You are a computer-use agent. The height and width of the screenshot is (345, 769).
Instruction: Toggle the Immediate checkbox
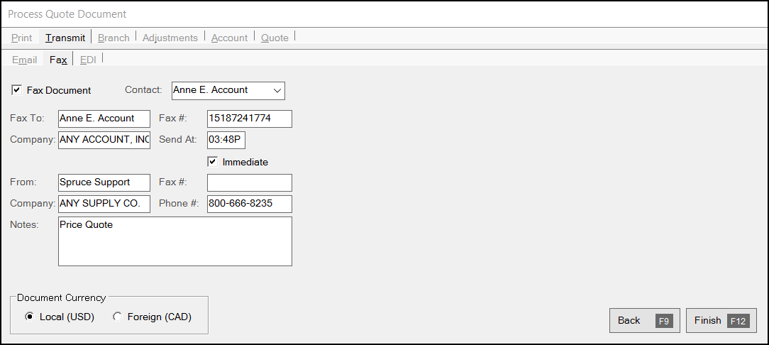click(212, 161)
